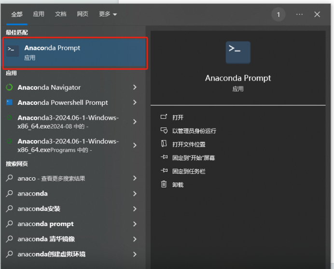Viewport: 334px width, 269px height.
Task: Click search icon beside 'anaconda prompt' suggestion
Action: click(x=9, y=224)
